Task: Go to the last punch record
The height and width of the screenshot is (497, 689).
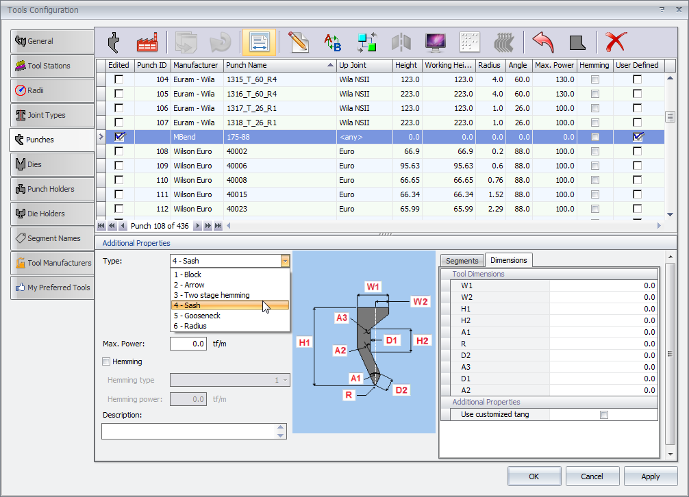Action: click(218, 226)
